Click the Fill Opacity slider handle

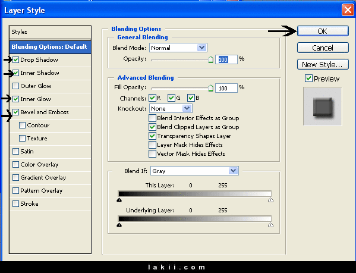tap(210, 88)
